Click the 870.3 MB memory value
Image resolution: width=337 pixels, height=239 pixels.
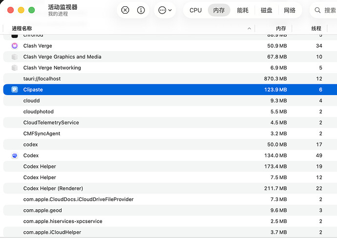click(275, 79)
